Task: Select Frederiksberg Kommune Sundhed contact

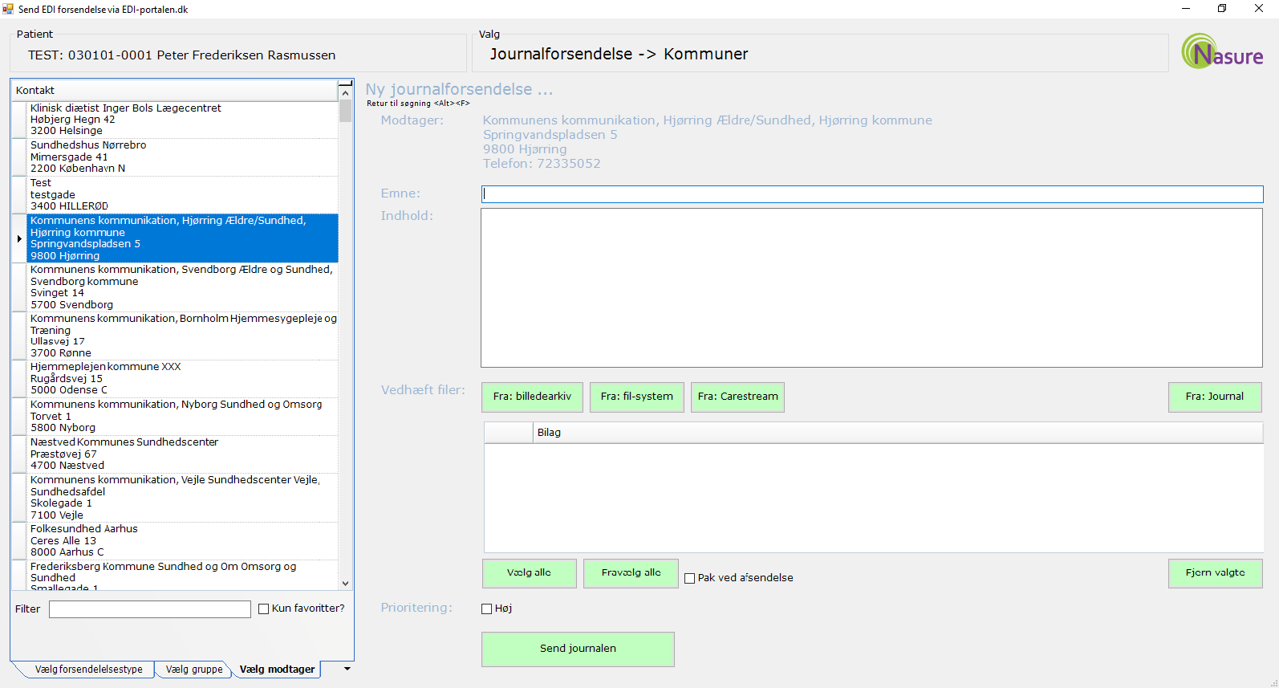Action: click(183, 576)
